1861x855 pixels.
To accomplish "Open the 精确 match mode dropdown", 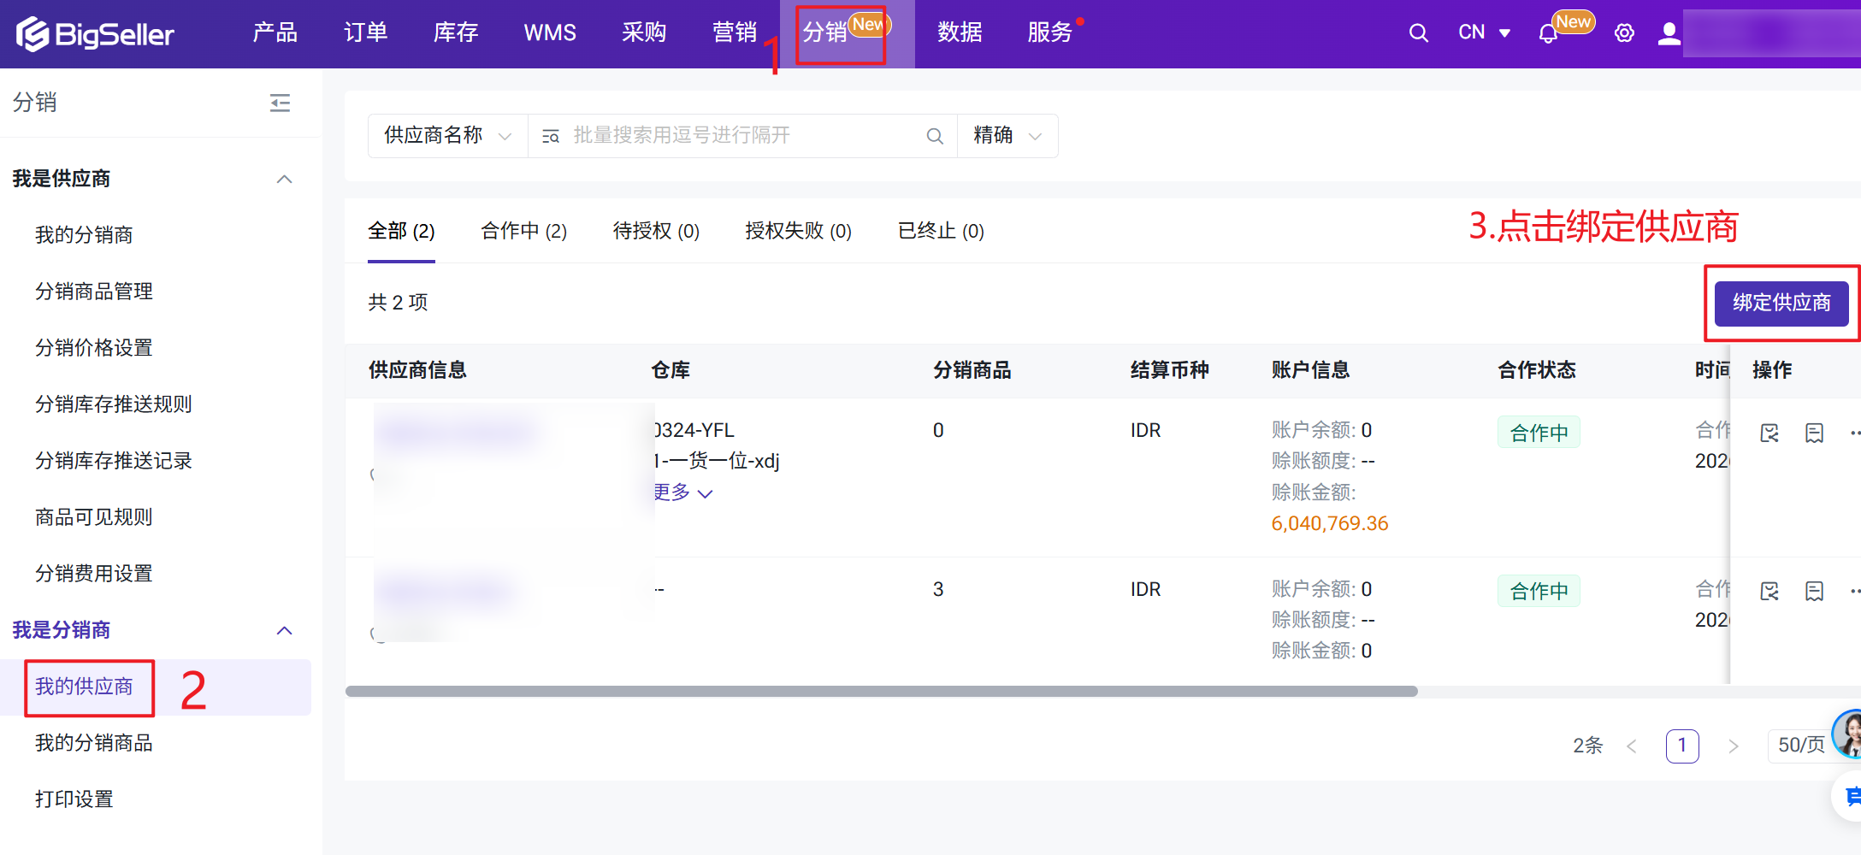I will 1007,136.
